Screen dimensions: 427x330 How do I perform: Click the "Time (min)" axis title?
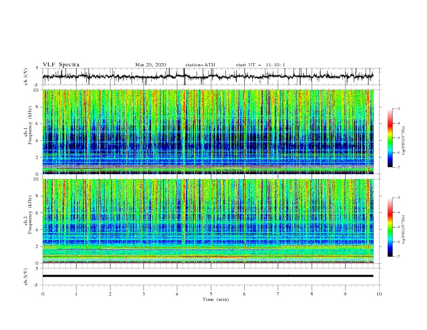tap(216, 299)
